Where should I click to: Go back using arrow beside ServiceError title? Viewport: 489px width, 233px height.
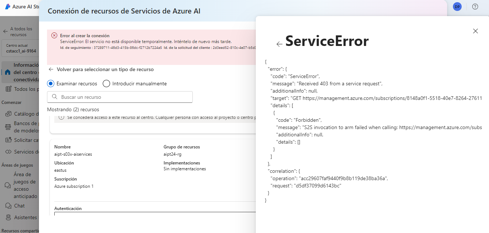point(279,44)
